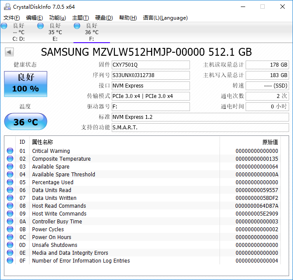Viewport: 293px width, 280px height.
Task: Click status orb for C: D: drive
Action: tap(4, 26)
